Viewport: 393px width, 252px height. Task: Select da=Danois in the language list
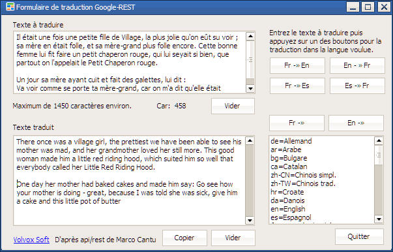click(322, 200)
